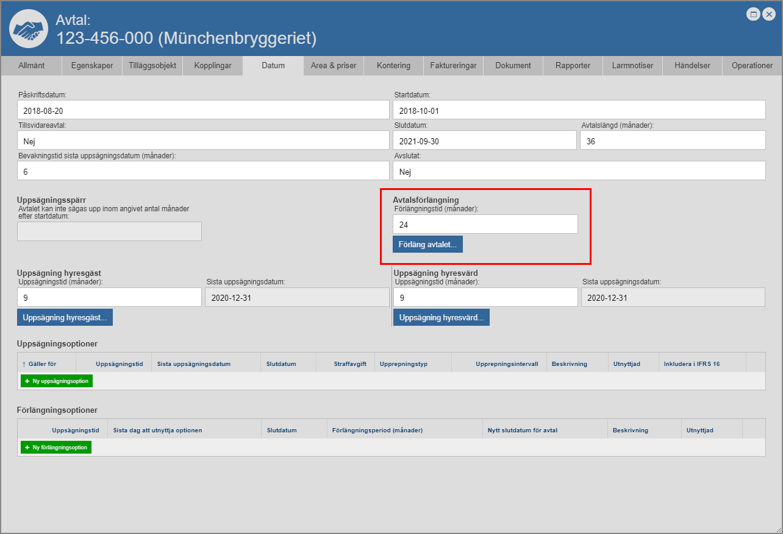This screenshot has width=783, height=534.
Task: Open the Larmnotiser tab
Action: (632, 66)
